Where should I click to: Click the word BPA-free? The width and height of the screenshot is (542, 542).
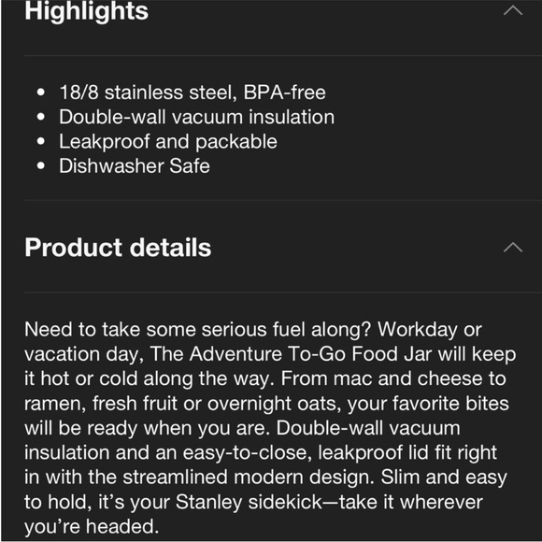point(285,93)
